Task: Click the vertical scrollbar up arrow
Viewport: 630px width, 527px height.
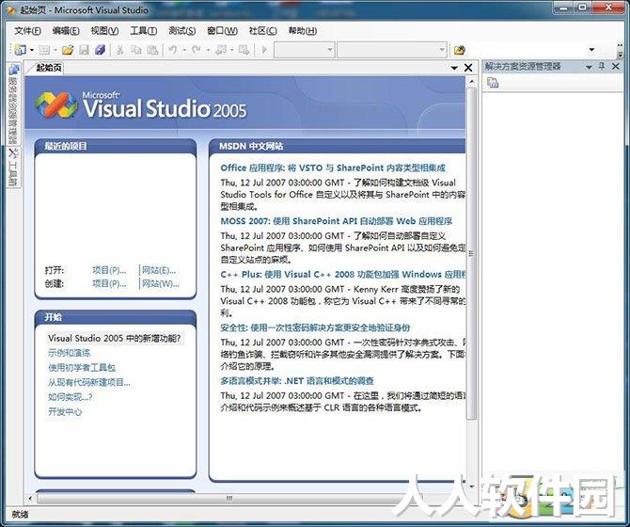Action: [472, 82]
